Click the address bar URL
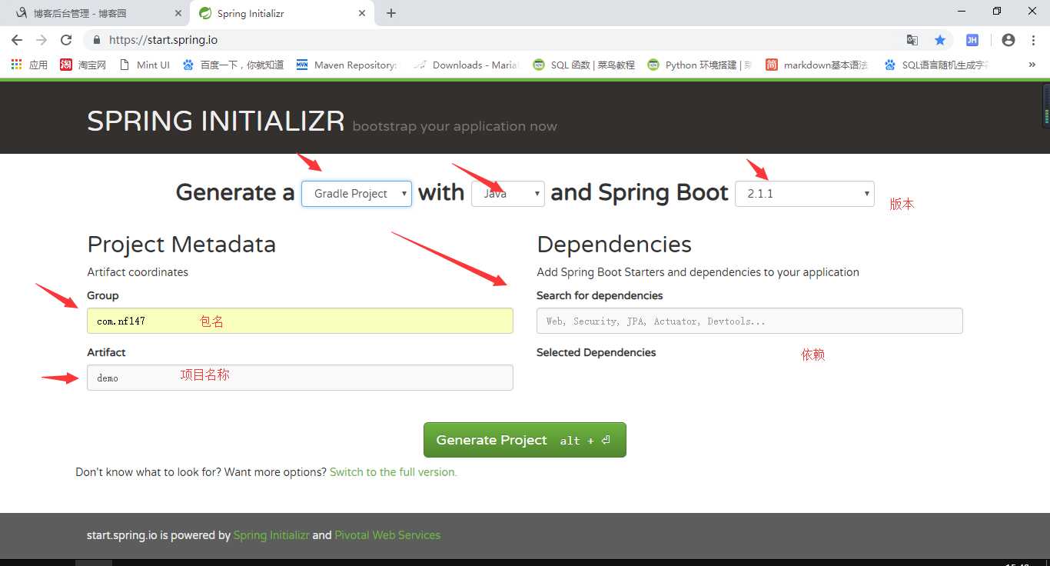Screen dimensions: 1050x566 164,40
